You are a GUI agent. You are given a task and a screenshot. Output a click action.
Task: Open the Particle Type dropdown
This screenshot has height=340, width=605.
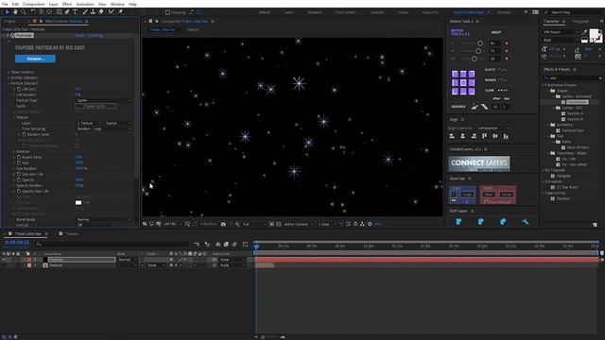coord(103,100)
